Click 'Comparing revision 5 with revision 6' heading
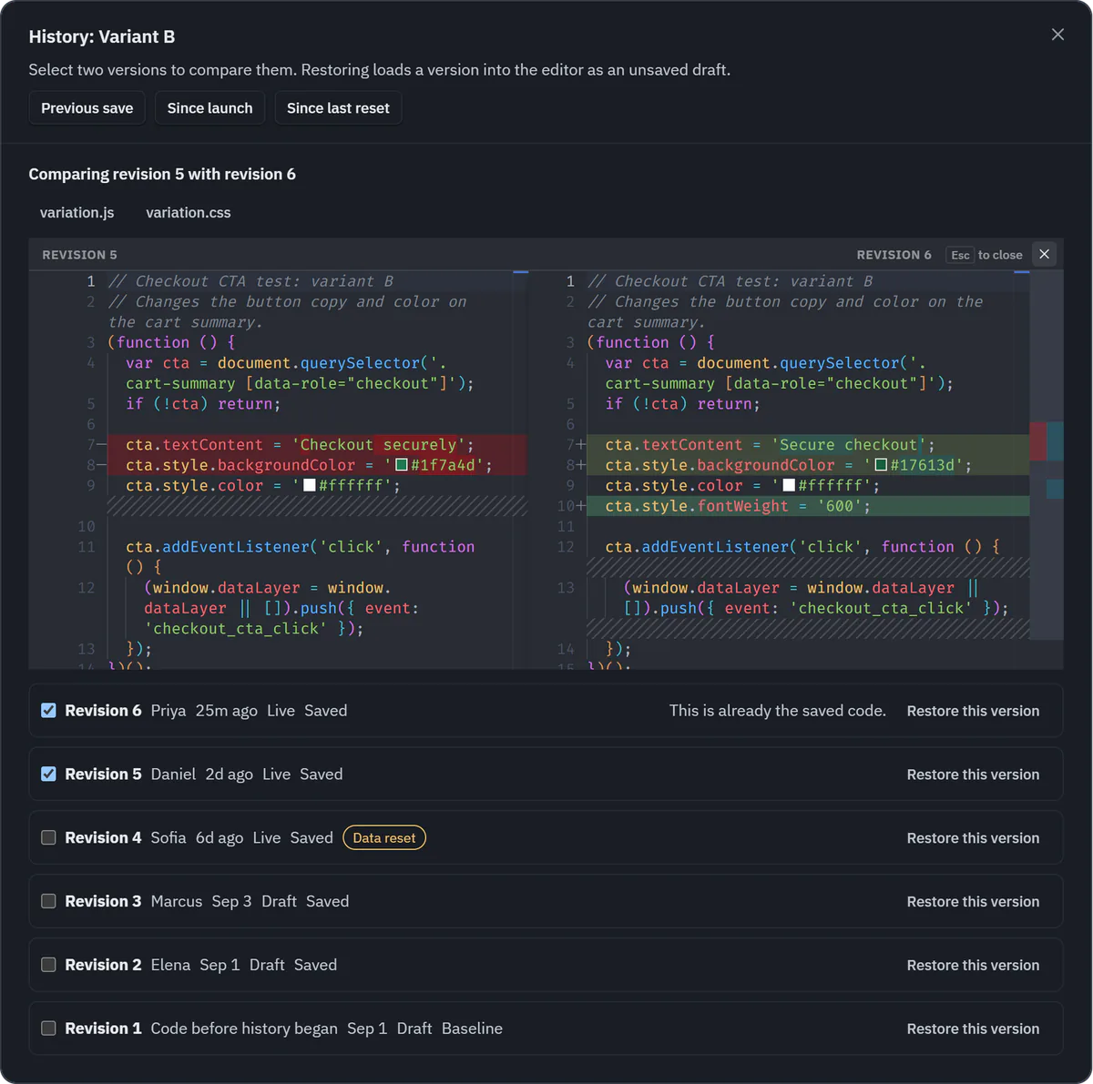The width and height of the screenshot is (1093, 1084). click(x=162, y=174)
